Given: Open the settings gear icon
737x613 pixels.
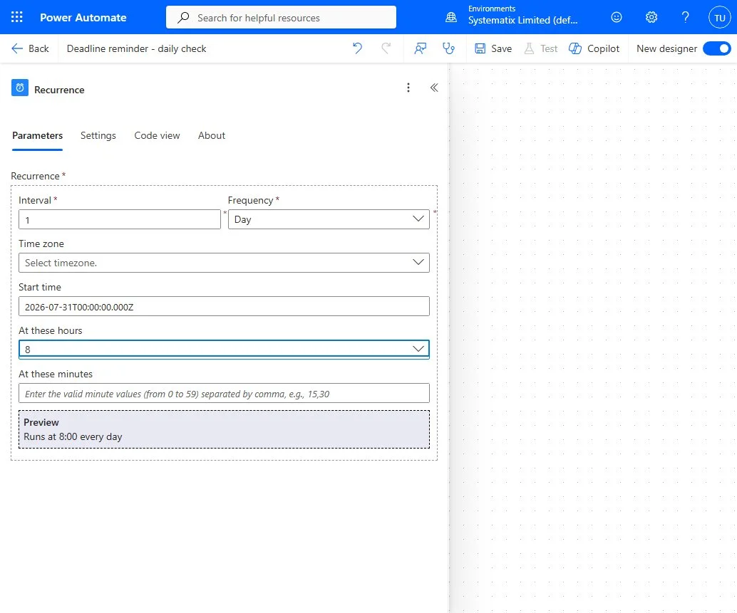Looking at the screenshot, I should (651, 17).
